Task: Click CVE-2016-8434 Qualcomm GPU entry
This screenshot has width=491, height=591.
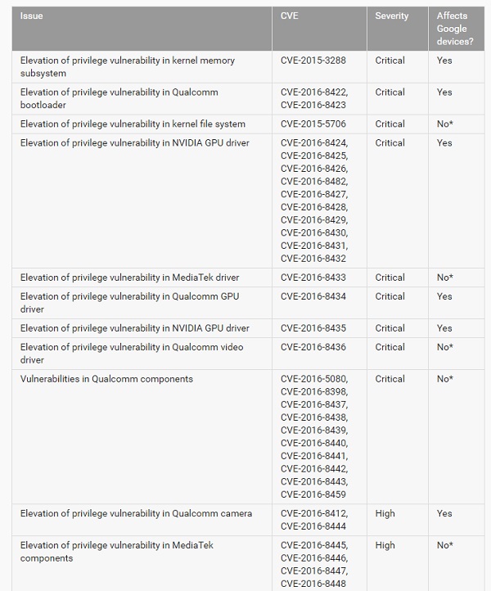Action: (x=313, y=296)
